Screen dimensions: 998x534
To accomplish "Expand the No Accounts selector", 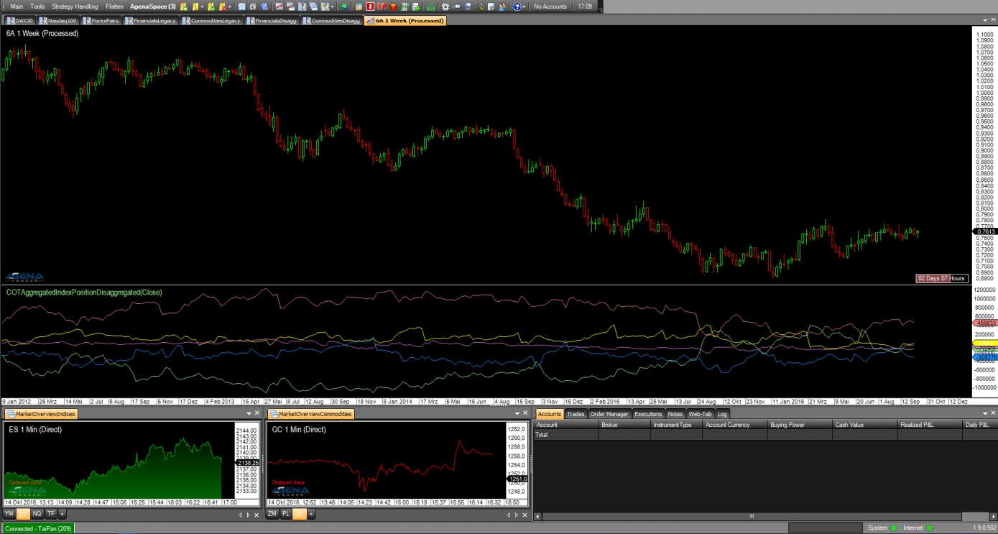I will point(550,6).
